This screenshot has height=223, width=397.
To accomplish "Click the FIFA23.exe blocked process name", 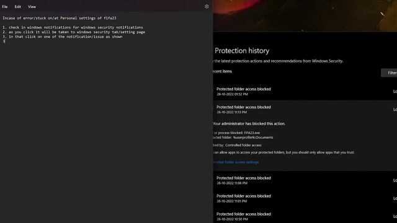I will click(252, 133).
